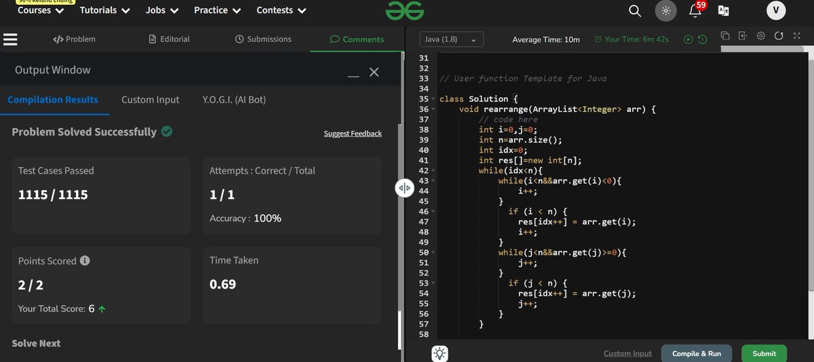Click the 'Accuracy : 100%' text
814x362 pixels.
[x=246, y=218]
